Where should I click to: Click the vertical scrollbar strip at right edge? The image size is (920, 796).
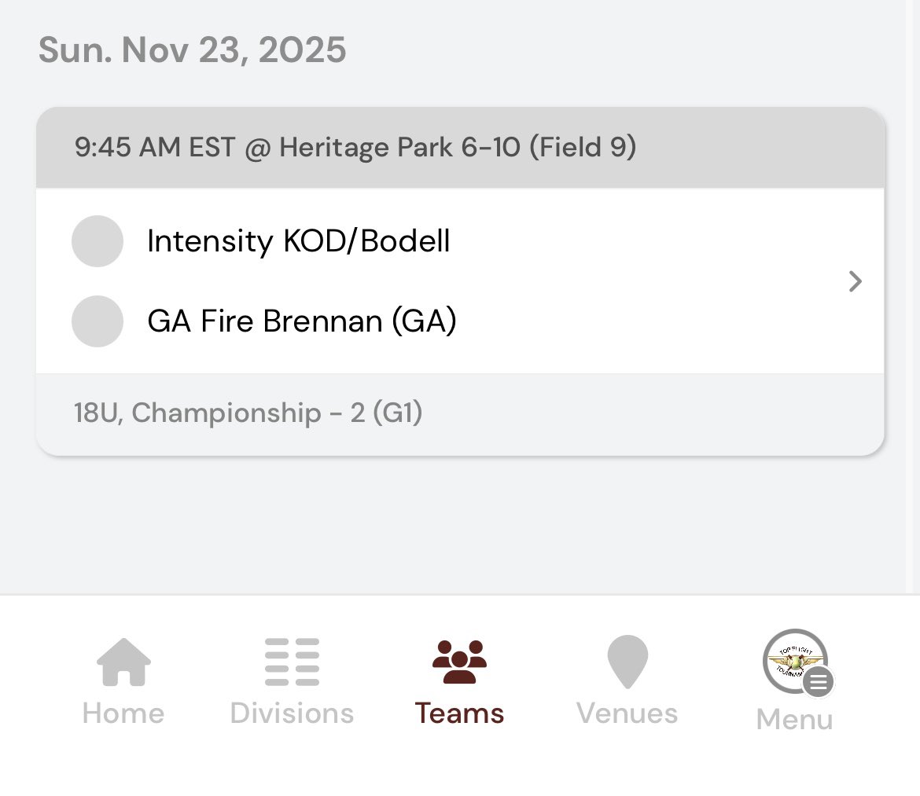pos(913,297)
